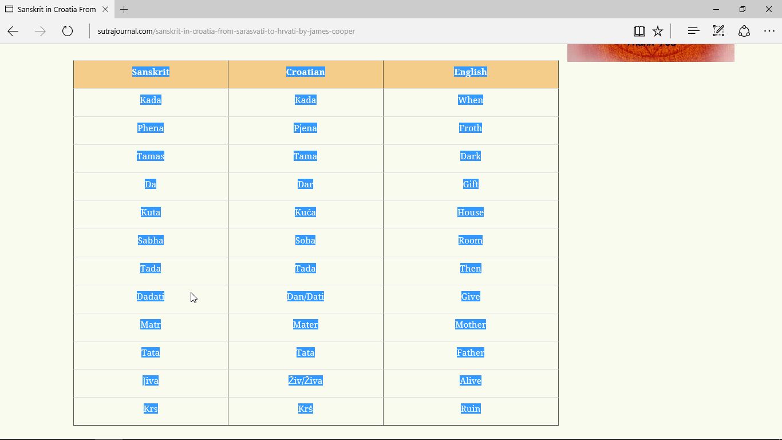
Task: Click the word Sabha
Action: pyautogui.click(x=151, y=240)
